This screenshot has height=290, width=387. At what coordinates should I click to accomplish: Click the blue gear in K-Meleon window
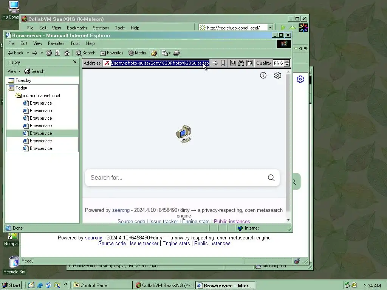pyautogui.click(x=300, y=79)
